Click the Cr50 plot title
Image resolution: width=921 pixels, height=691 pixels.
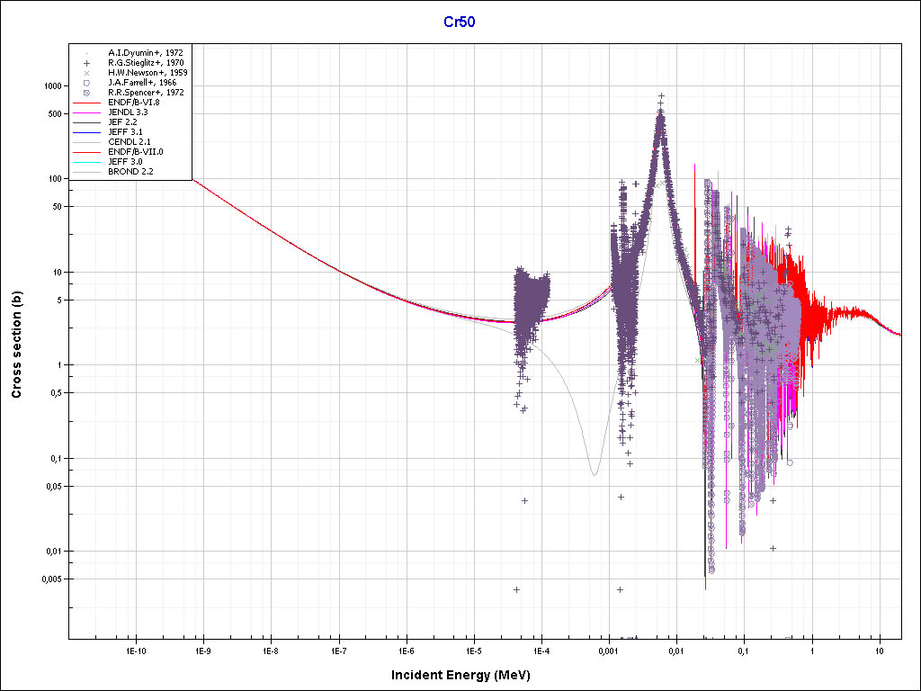point(460,22)
